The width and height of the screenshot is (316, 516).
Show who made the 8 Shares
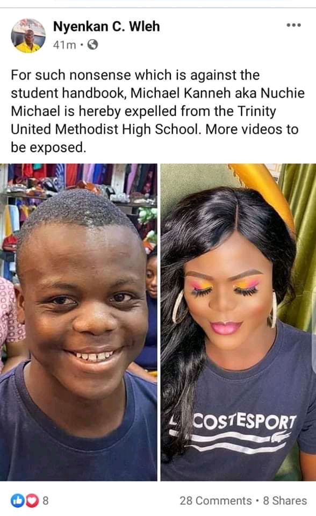click(x=285, y=500)
